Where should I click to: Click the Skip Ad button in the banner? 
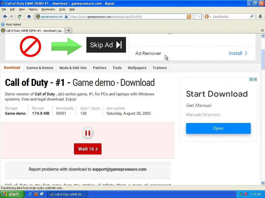106,45
